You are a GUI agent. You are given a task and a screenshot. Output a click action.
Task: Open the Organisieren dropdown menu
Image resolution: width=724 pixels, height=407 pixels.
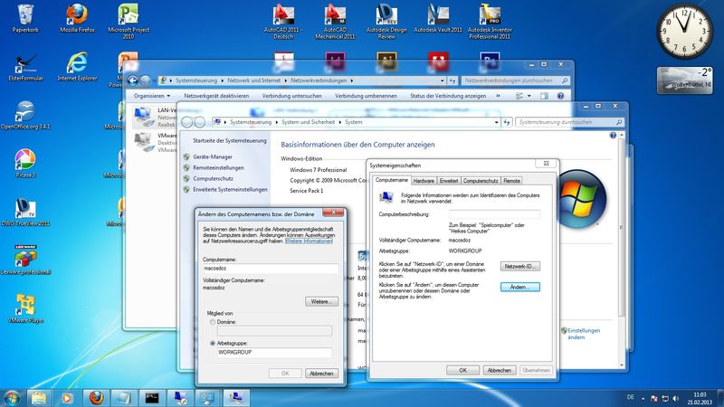(151, 96)
